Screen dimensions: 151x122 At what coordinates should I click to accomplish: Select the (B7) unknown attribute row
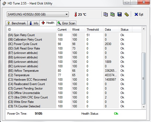[74, 53]
